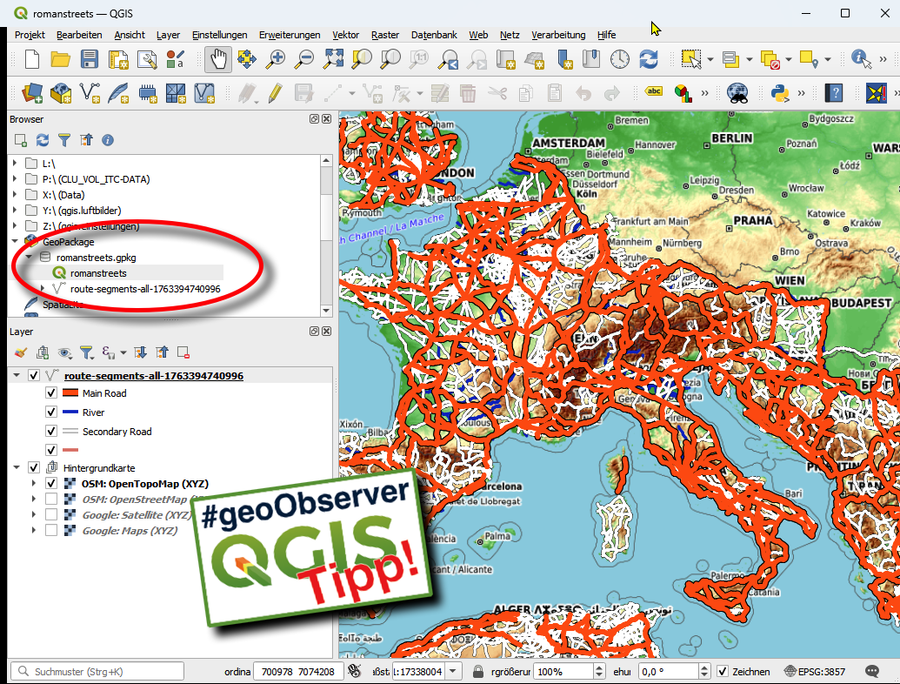Enable the OSM: OpenStreetMap layer checkbox
The height and width of the screenshot is (684, 900).
(x=51, y=500)
